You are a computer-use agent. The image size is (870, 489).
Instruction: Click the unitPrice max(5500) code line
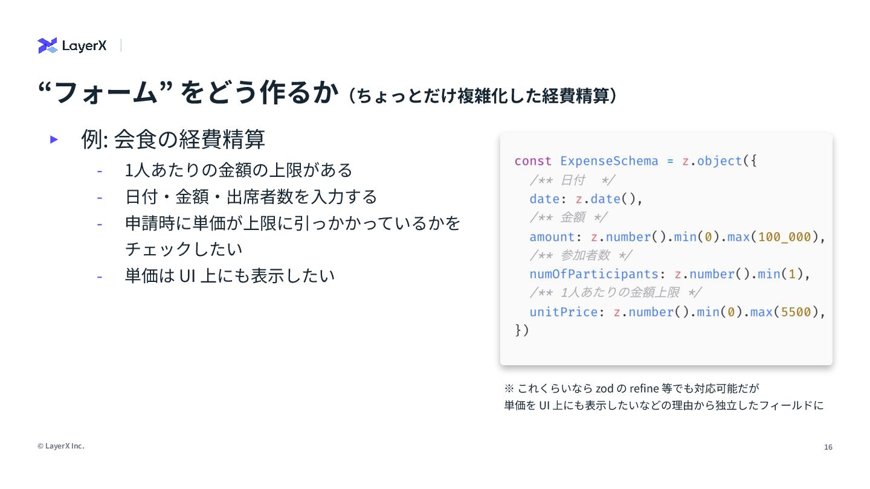[x=677, y=312]
